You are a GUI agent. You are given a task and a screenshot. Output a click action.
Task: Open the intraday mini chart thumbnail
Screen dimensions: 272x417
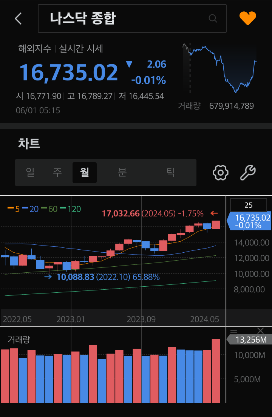tap(219, 68)
